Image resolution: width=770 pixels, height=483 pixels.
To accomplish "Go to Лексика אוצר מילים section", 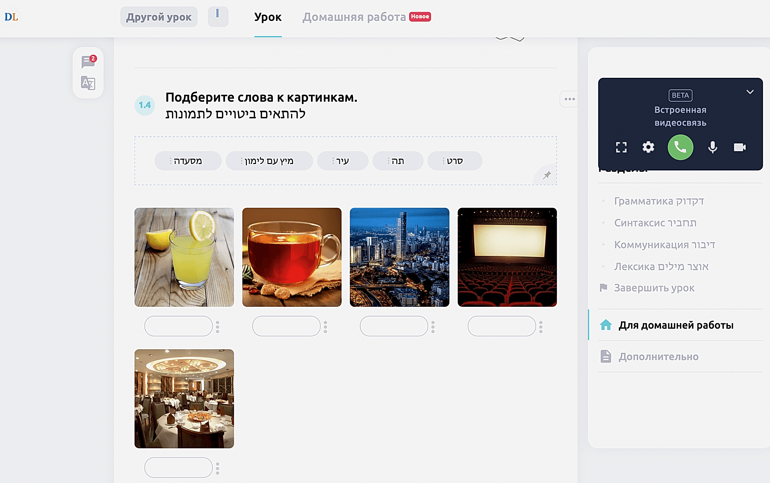I will pyautogui.click(x=661, y=266).
